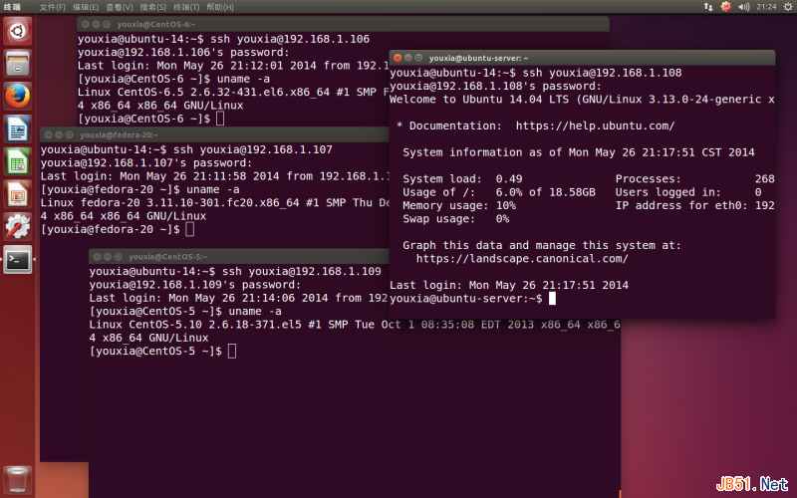Screen dimensions: 797x498
Task: Click 'ssh youxia@192.168.1.109' command text
Action: pyautogui.click(x=302, y=271)
